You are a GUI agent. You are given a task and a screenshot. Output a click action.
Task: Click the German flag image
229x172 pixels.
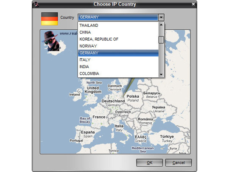click(x=50, y=19)
